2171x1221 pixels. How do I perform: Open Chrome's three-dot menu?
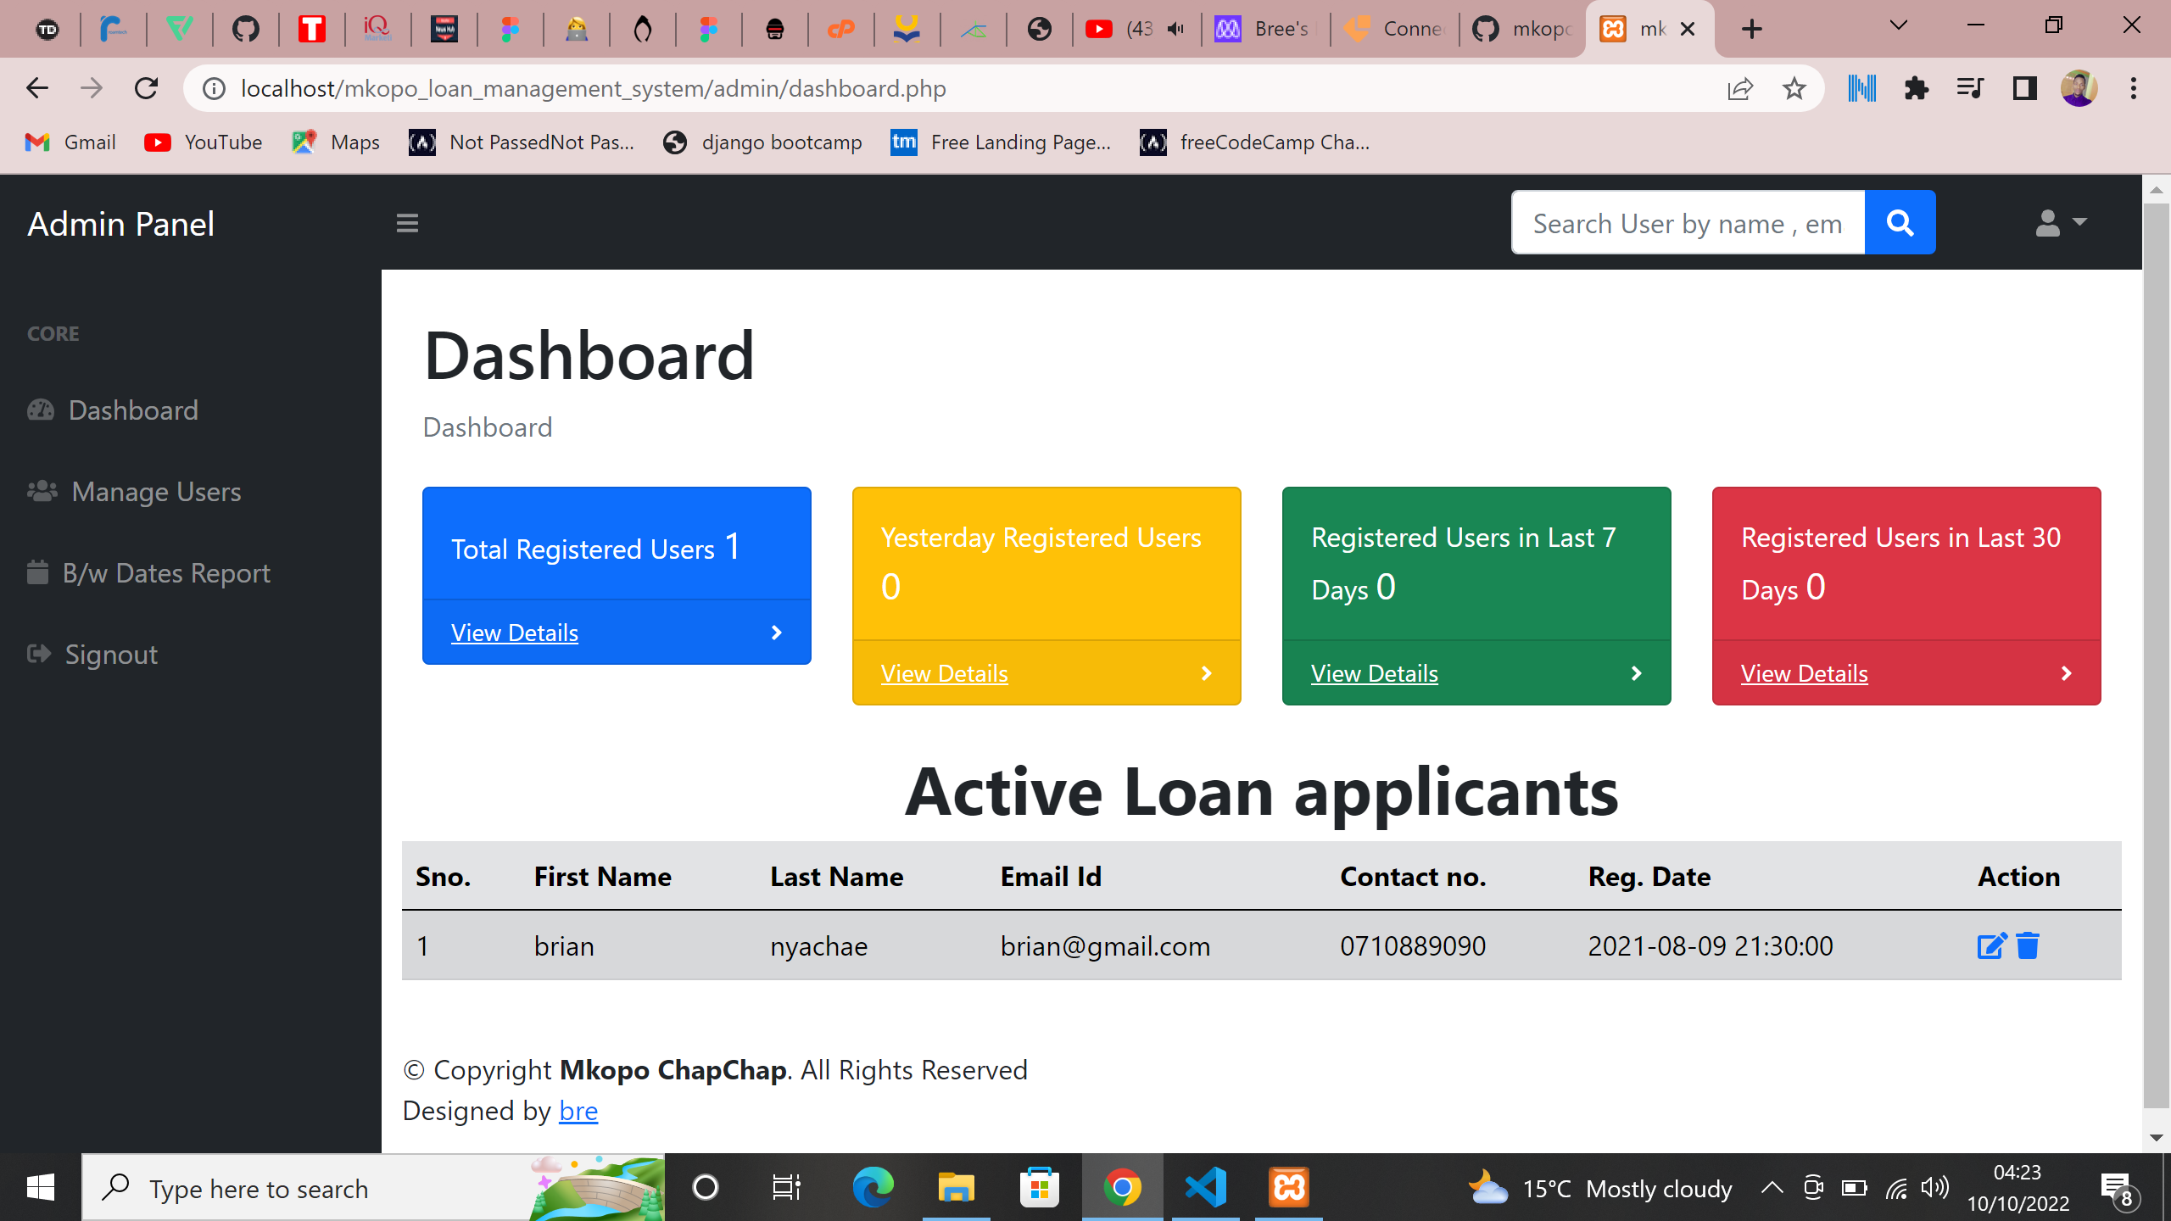pos(2133,87)
